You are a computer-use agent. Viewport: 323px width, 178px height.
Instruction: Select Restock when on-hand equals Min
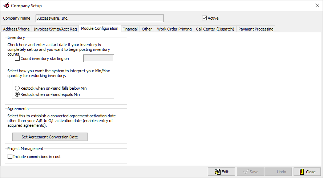(17, 94)
